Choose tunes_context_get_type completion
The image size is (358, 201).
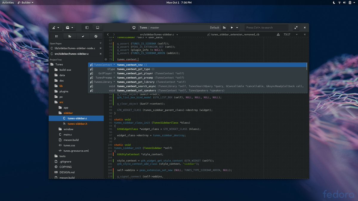point(197,69)
